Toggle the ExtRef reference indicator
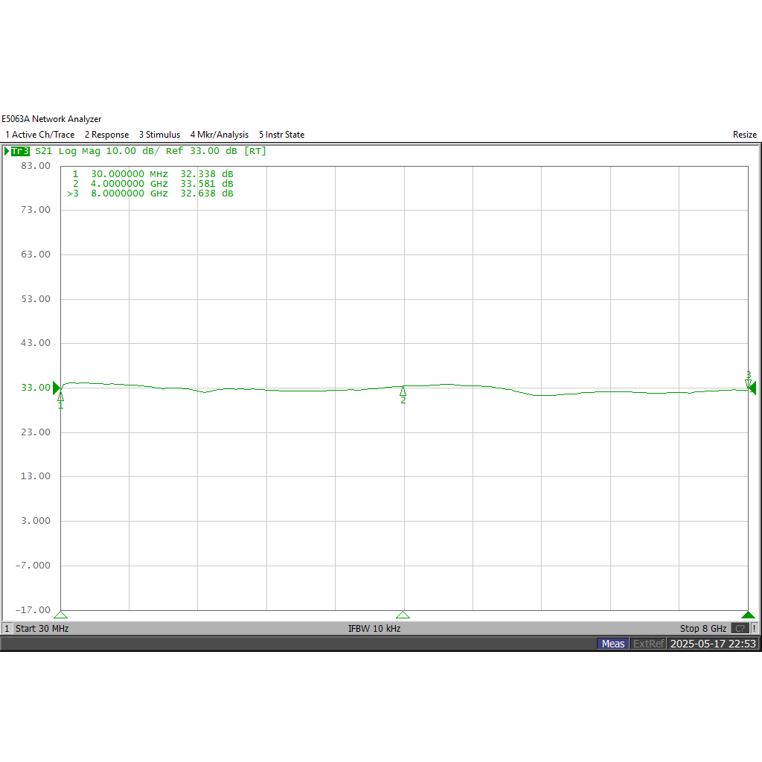This screenshot has width=762, height=762. coord(648,644)
